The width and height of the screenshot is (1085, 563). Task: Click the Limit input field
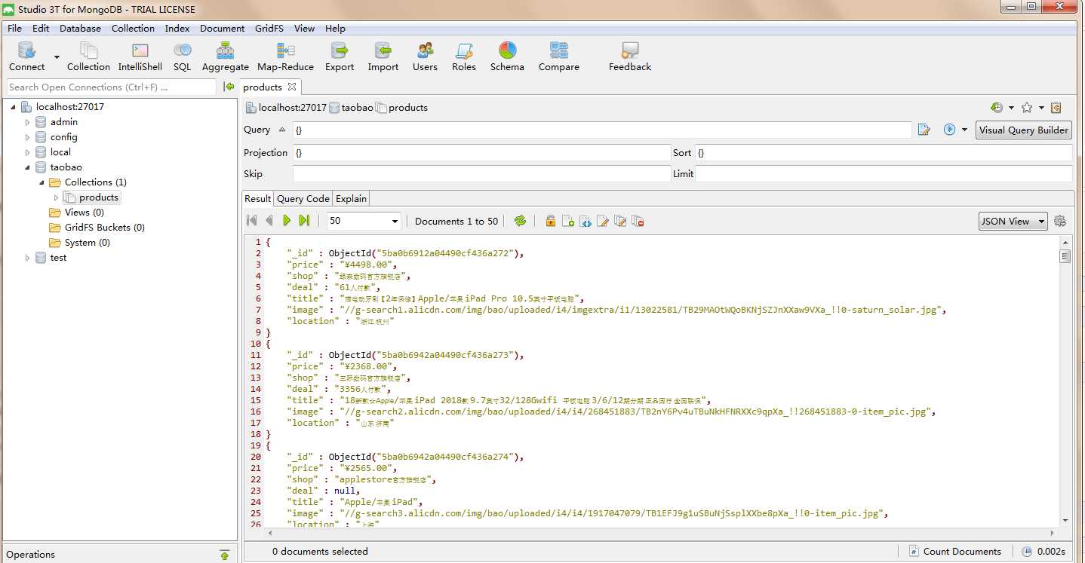[883, 174]
